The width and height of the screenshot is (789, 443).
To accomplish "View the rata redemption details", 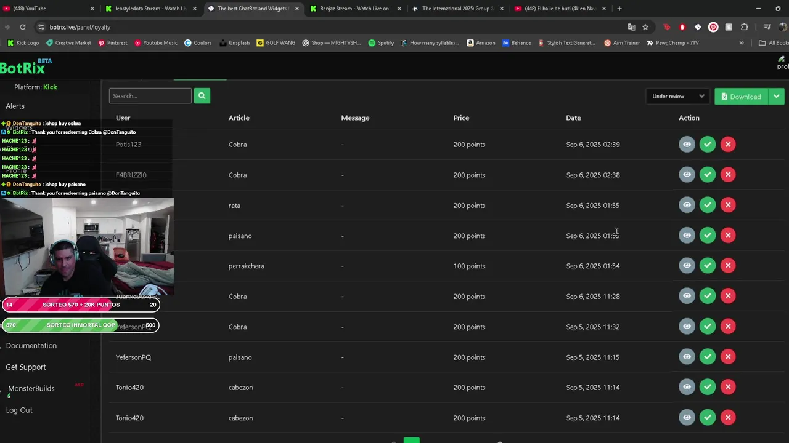I will point(687,205).
